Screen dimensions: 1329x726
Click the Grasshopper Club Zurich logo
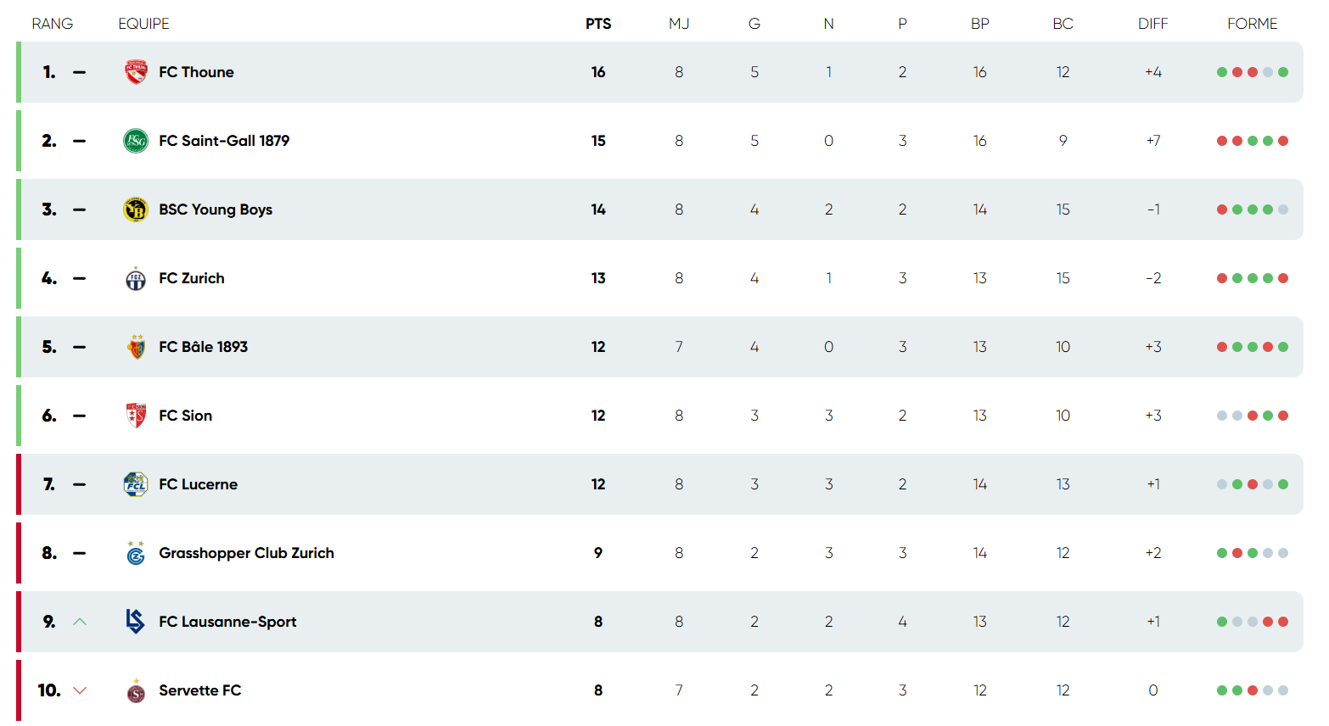[134, 552]
